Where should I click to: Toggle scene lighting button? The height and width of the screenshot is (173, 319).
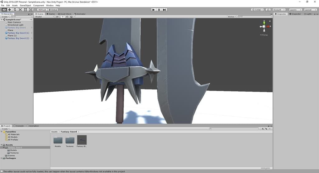pyautogui.click(x=62, y=17)
